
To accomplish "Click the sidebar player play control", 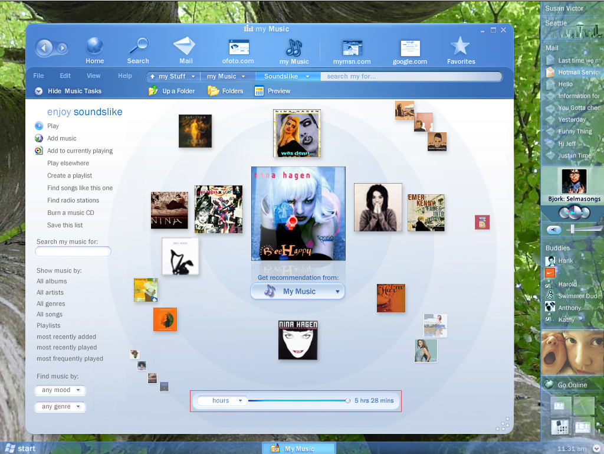I will (575, 213).
